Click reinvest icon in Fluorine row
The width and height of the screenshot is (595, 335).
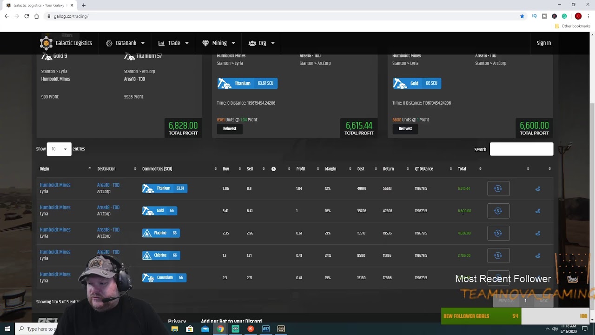pyautogui.click(x=498, y=233)
